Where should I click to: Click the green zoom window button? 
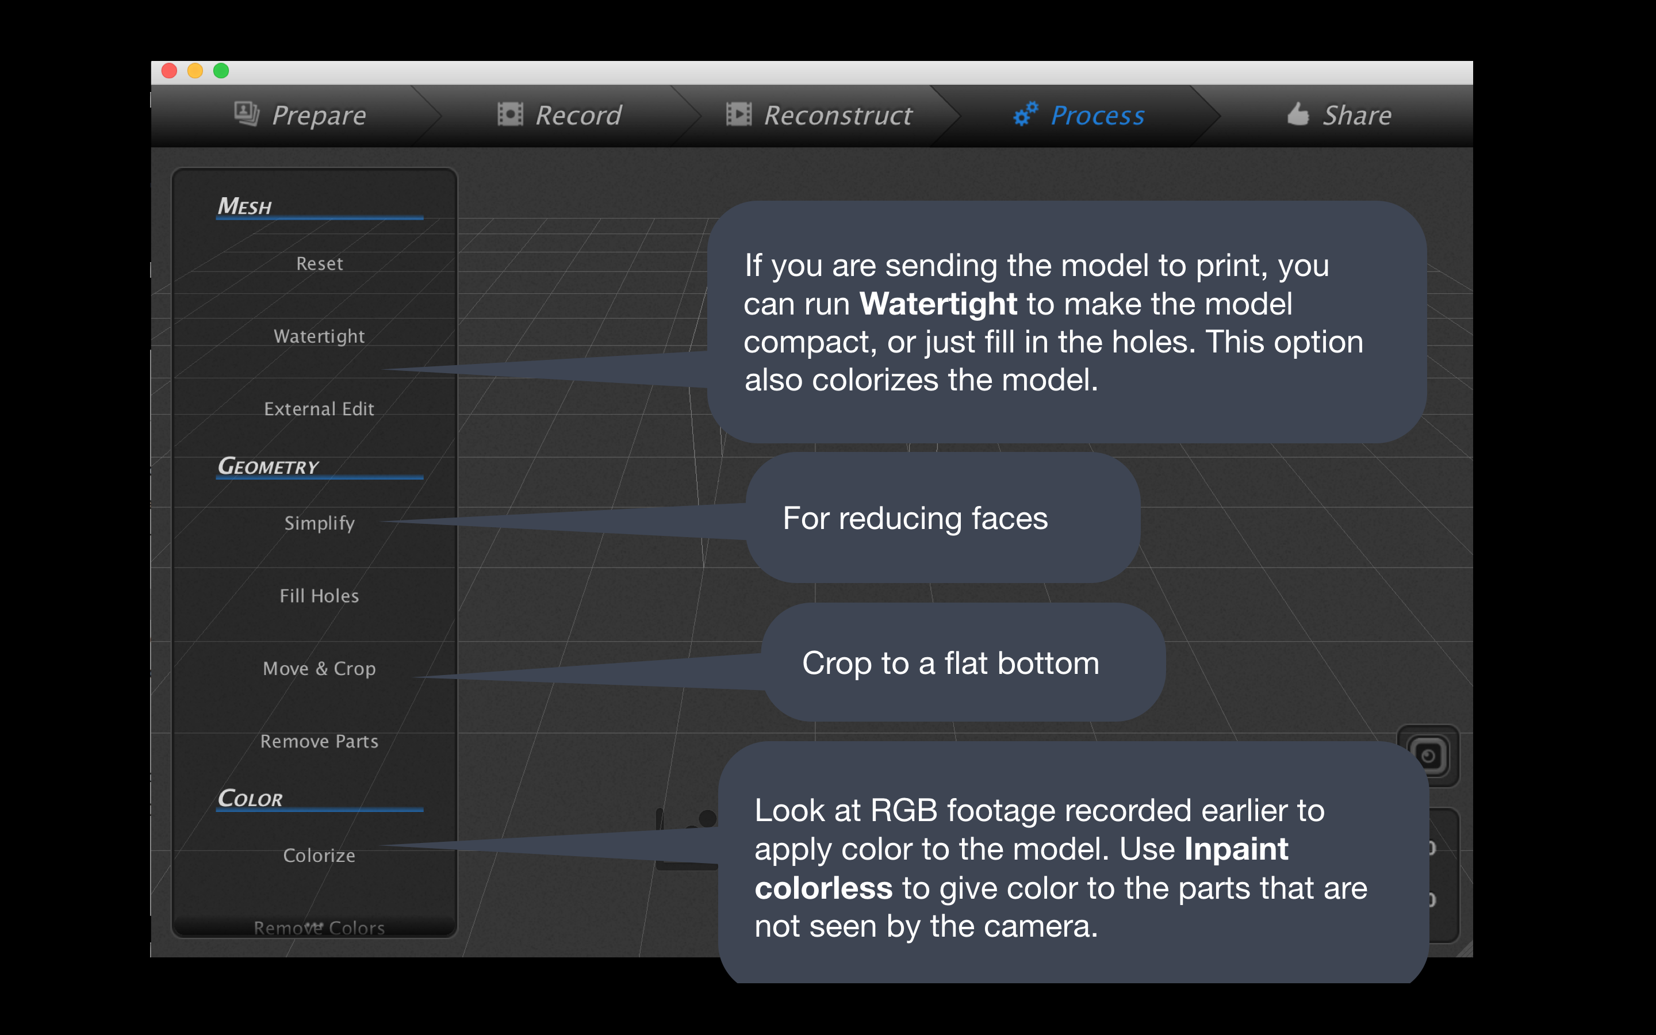tap(221, 71)
